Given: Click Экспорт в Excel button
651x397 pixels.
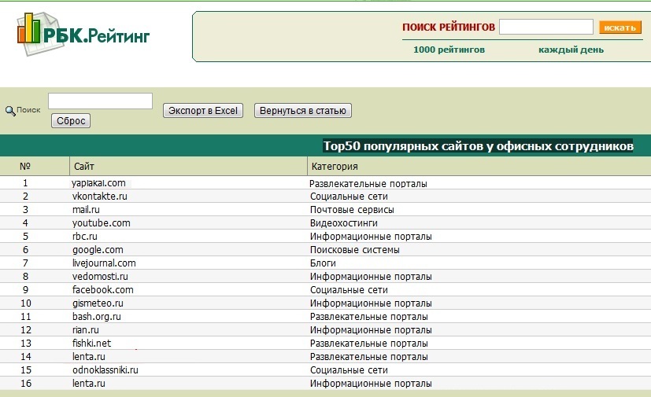Looking at the screenshot, I should [202, 111].
